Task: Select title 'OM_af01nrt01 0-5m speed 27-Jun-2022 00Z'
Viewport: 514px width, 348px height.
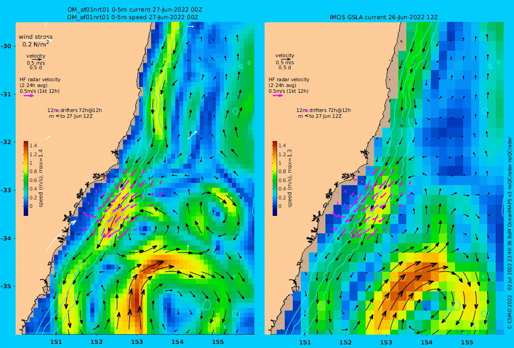Action: point(132,17)
